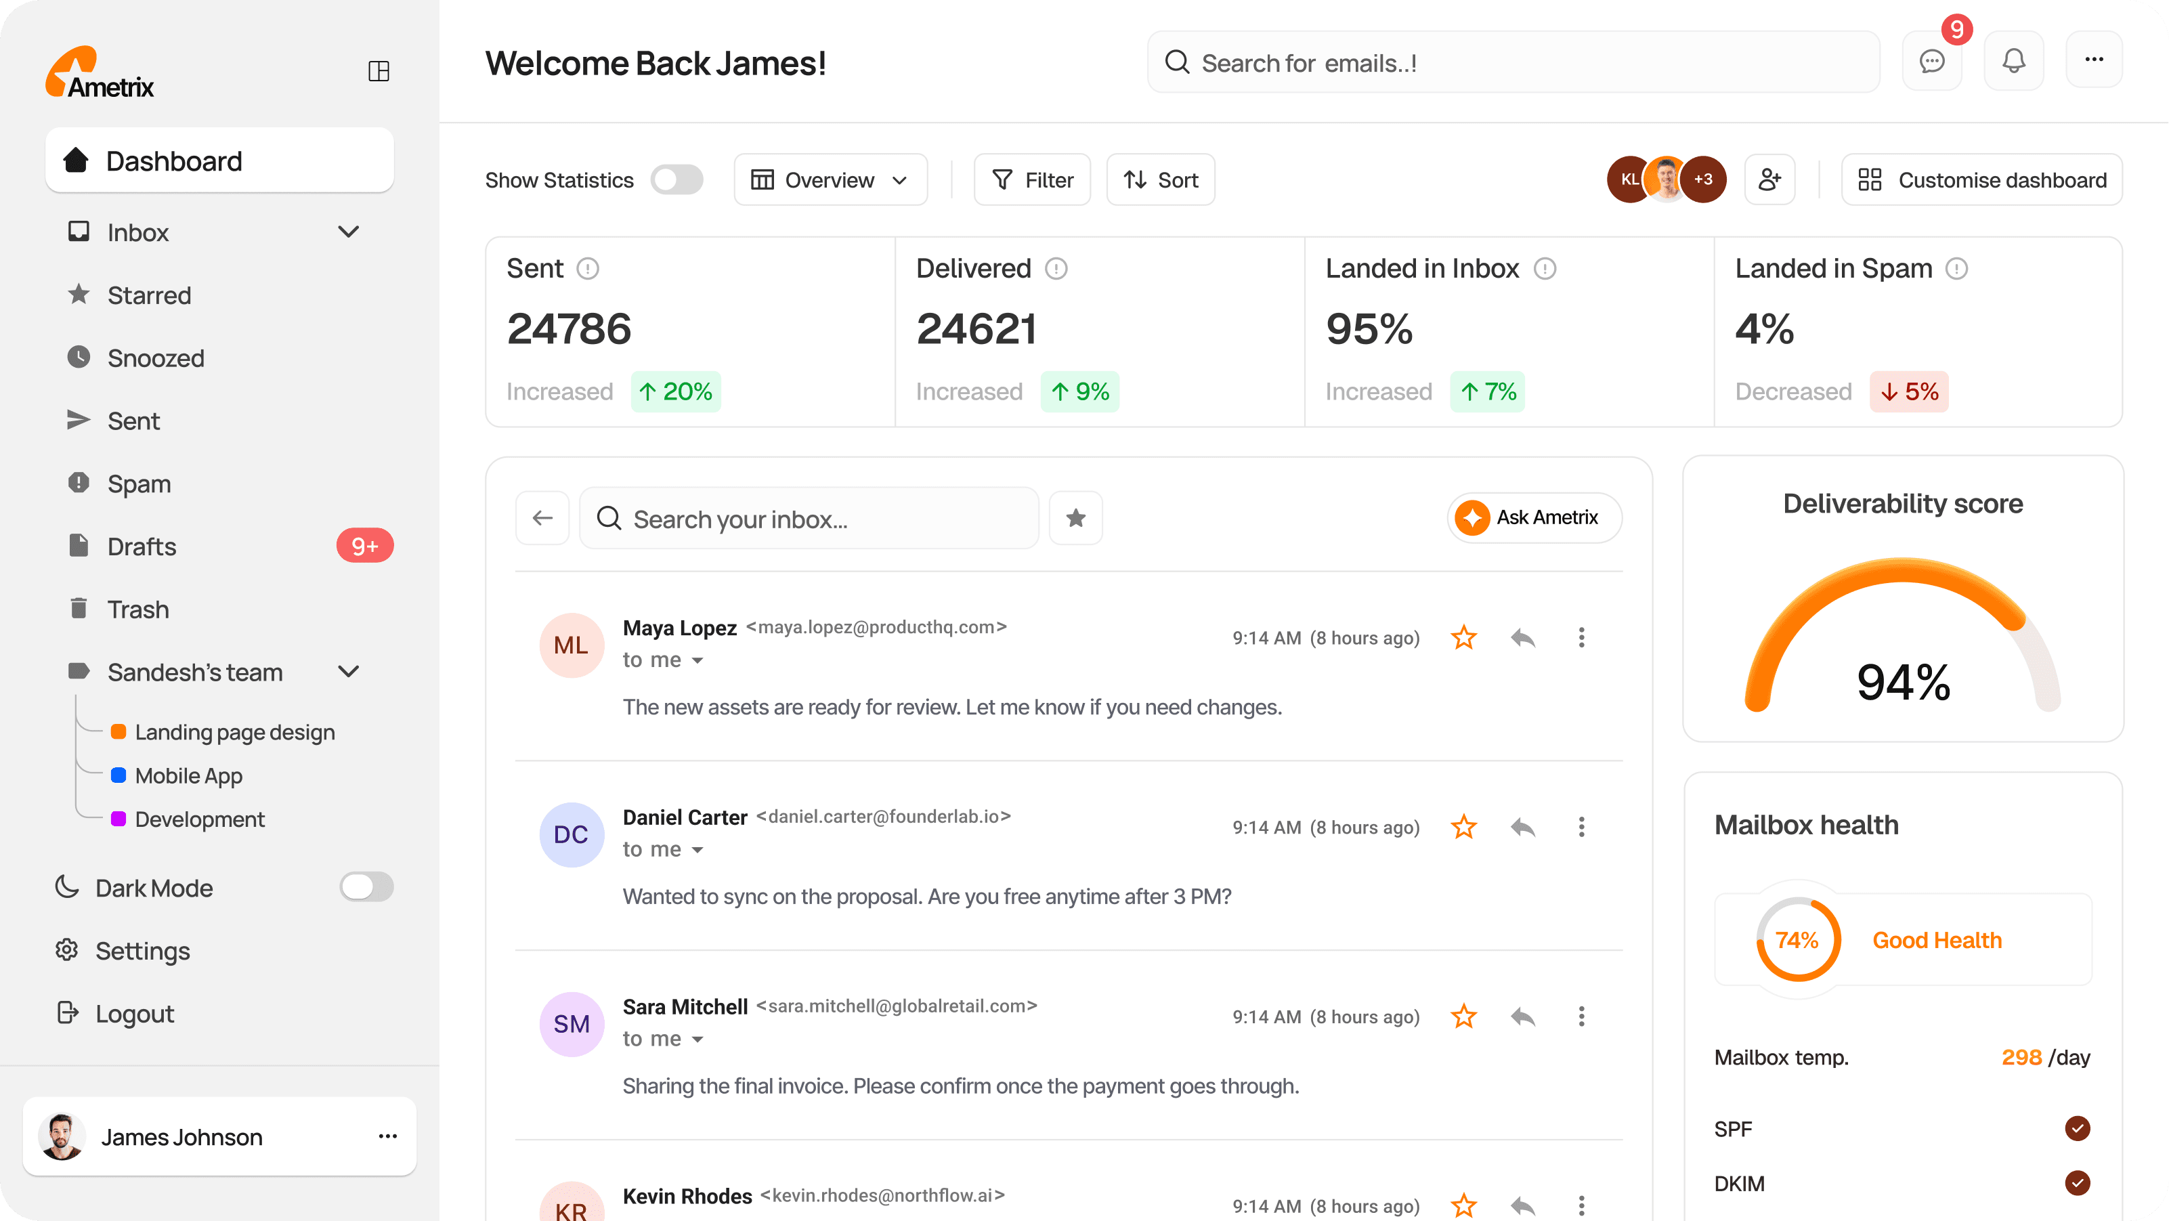Open the Overview dropdown
Screen dimensions: 2169x1221
(x=830, y=179)
